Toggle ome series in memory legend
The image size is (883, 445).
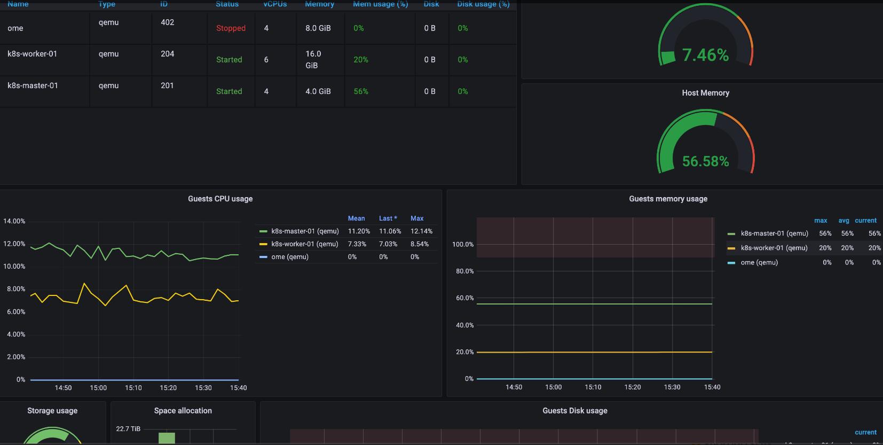click(759, 262)
